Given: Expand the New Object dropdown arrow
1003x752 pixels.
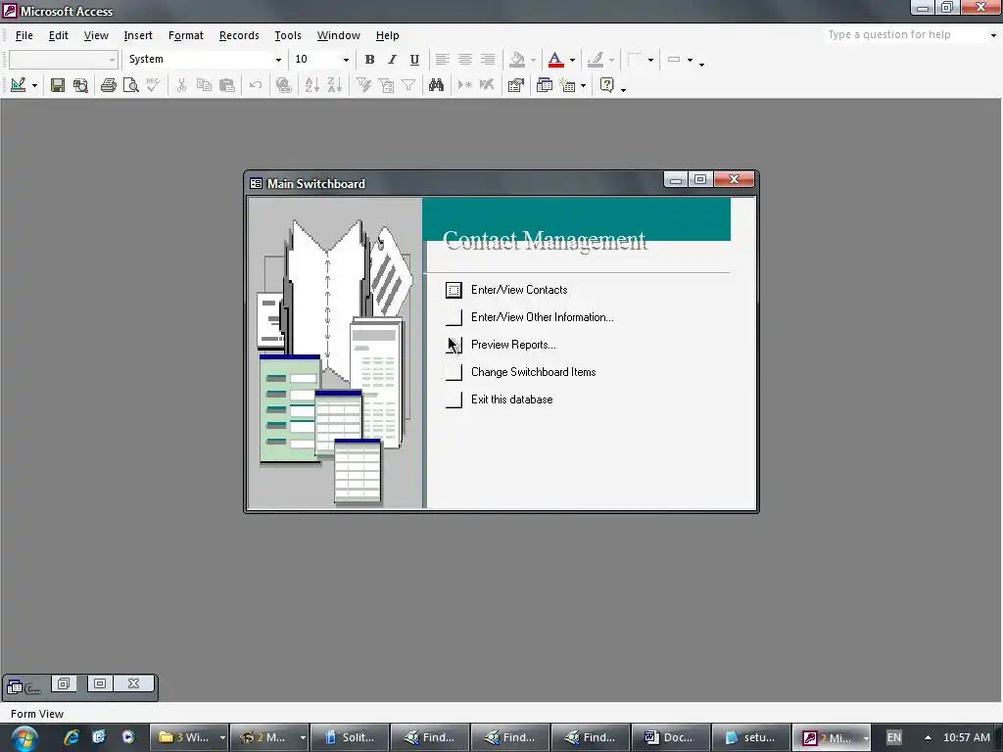Looking at the screenshot, I should (x=583, y=85).
